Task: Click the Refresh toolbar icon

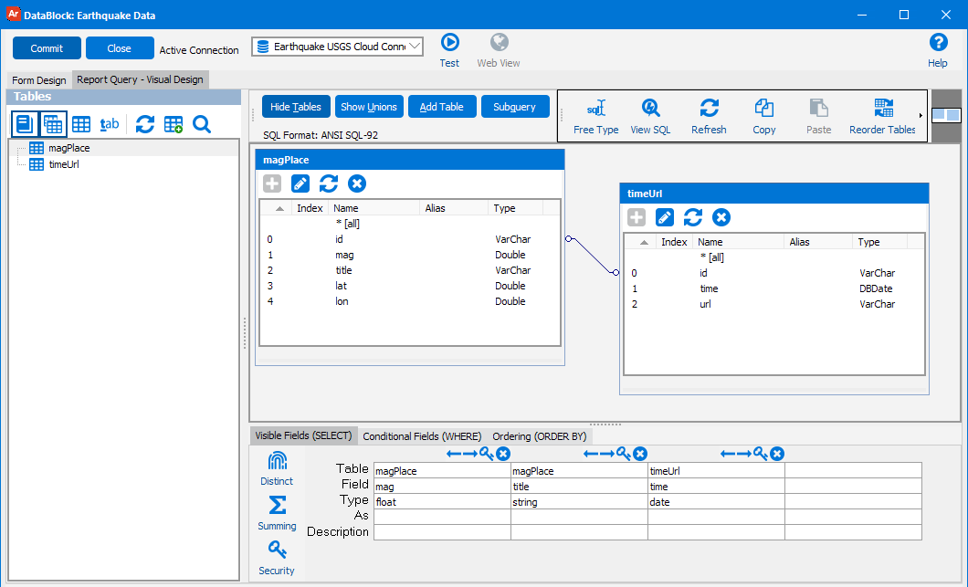Action: point(709,108)
